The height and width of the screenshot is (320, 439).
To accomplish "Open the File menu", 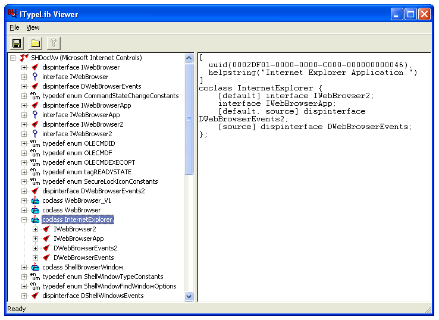I will 14,27.
